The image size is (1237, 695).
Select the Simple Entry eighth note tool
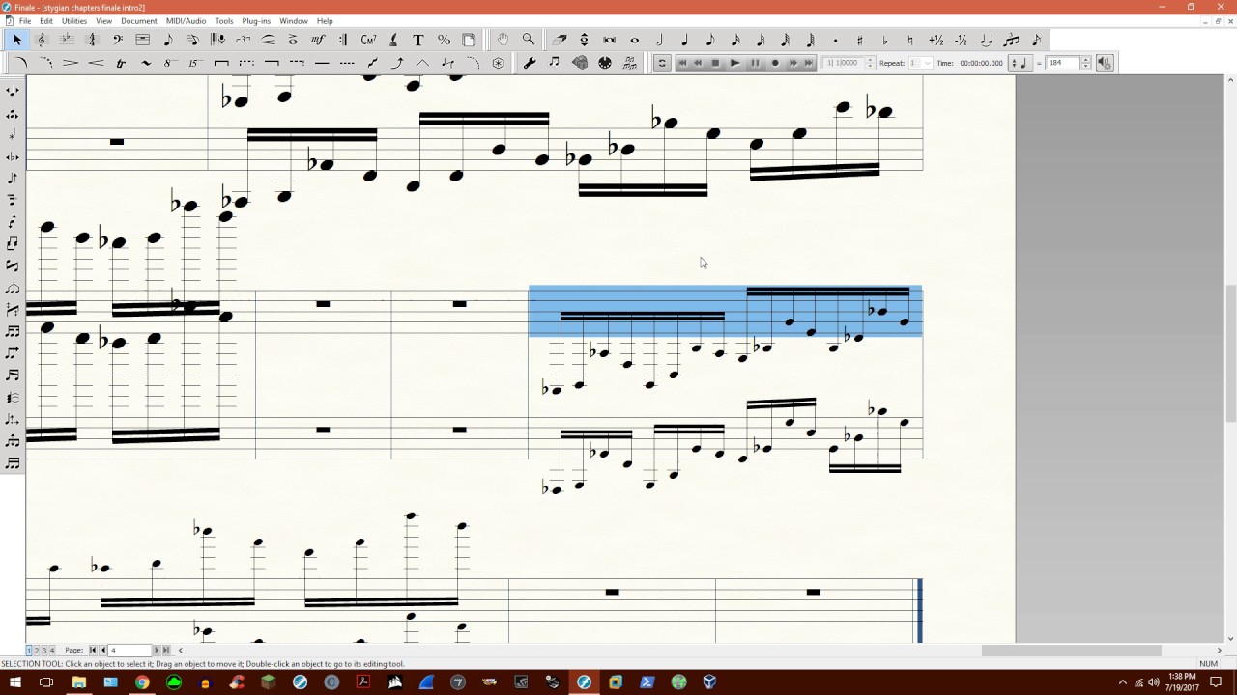tap(168, 40)
